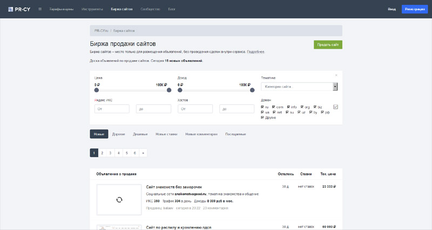Viewport: 432px width, 230px height.
Task: Click the loading icon in the first listing thumbnail
Action: pos(119,200)
